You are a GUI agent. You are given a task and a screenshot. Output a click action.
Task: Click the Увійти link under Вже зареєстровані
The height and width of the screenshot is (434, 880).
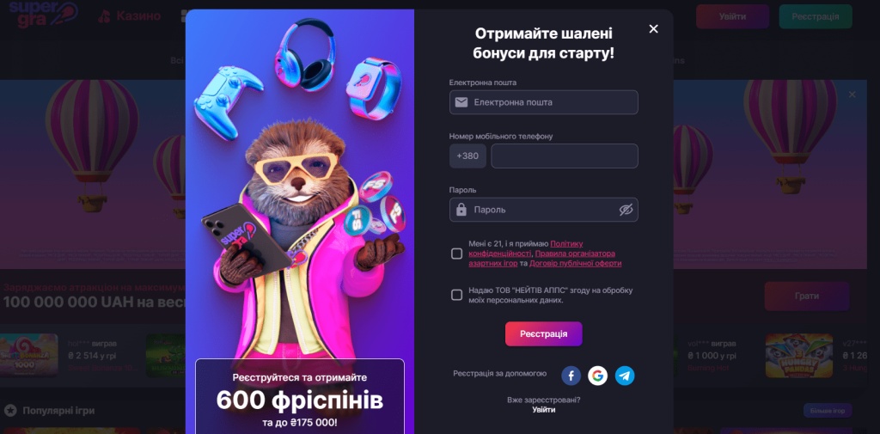tap(544, 410)
